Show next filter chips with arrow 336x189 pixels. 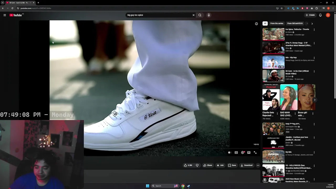coord(312,24)
